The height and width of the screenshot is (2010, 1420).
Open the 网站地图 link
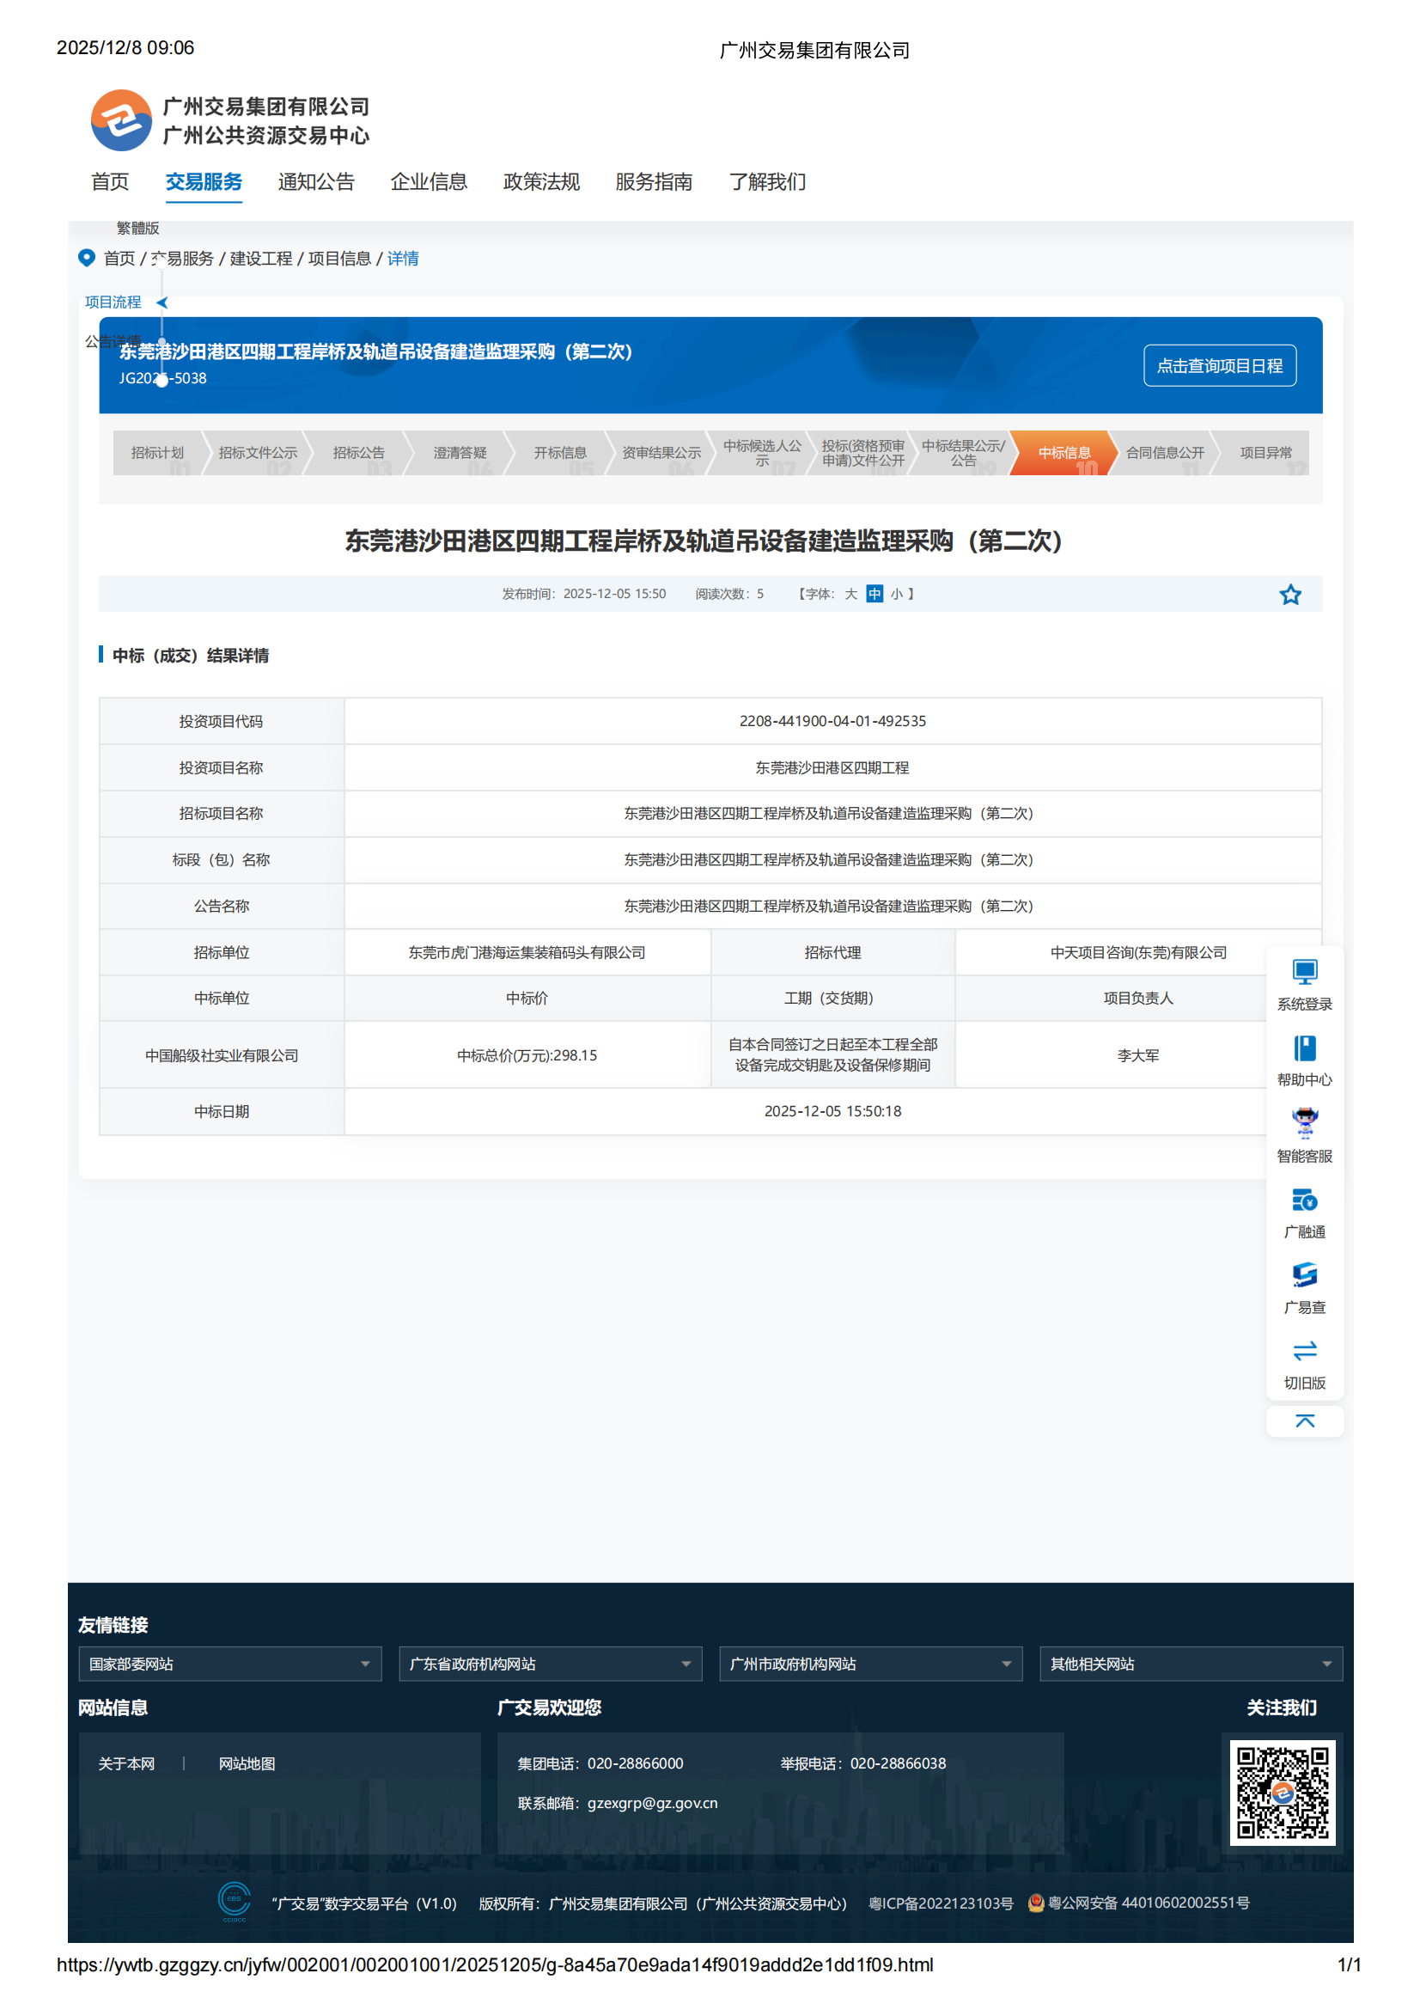pos(247,1763)
